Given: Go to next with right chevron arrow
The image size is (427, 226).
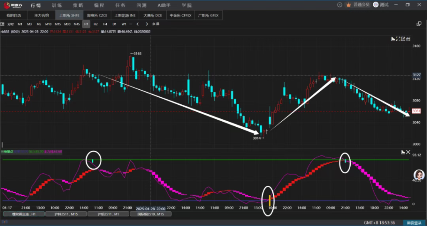Looking at the screenshot, I should [x=147, y=24].
